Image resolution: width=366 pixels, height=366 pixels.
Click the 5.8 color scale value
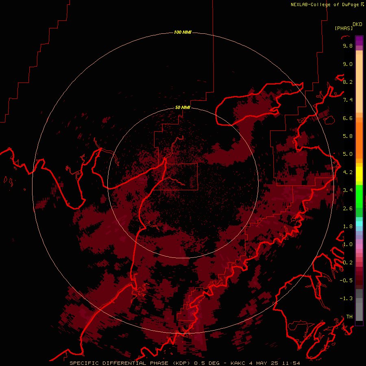tap(348, 136)
